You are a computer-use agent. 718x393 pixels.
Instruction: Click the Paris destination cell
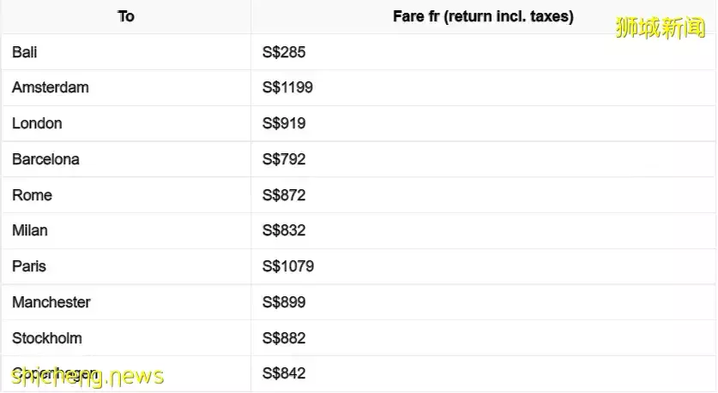click(x=29, y=266)
